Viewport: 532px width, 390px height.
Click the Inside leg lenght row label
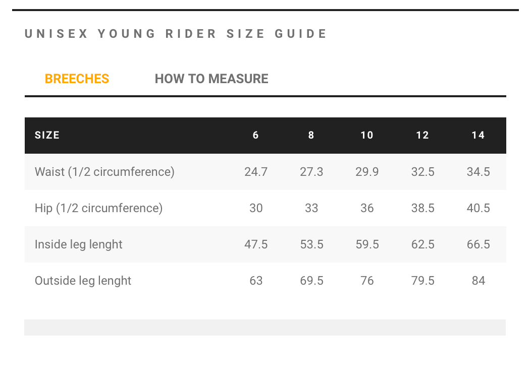pos(78,244)
